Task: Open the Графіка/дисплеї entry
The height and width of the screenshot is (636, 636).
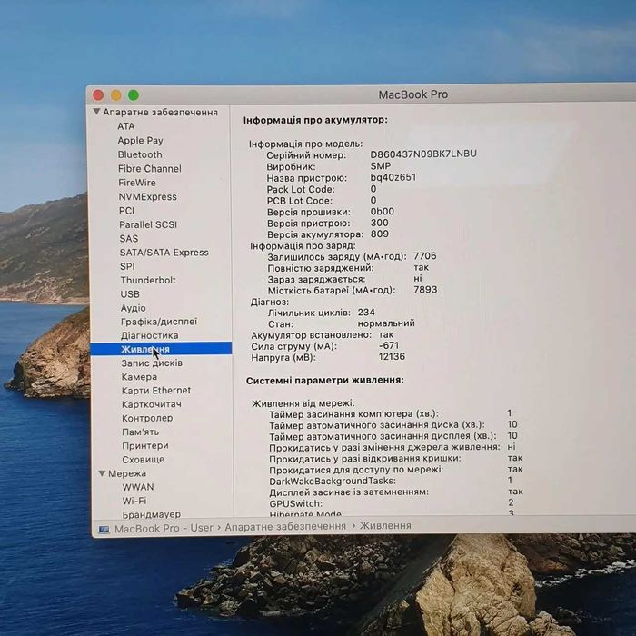Action: tap(159, 322)
